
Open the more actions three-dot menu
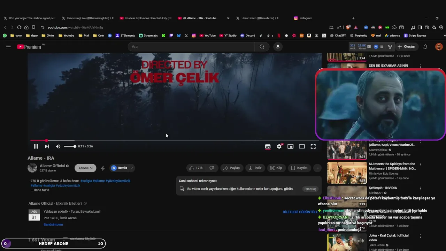coord(317,168)
